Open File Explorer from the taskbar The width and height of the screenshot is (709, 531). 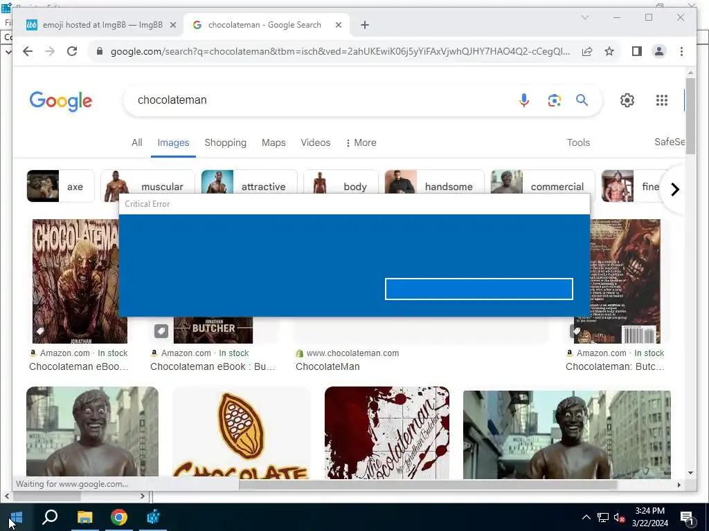(x=84, y=517)
